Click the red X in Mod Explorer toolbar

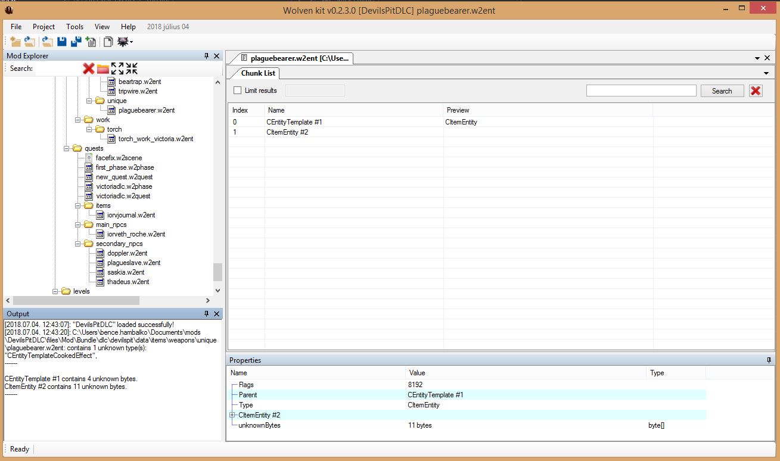pos(89,68)
